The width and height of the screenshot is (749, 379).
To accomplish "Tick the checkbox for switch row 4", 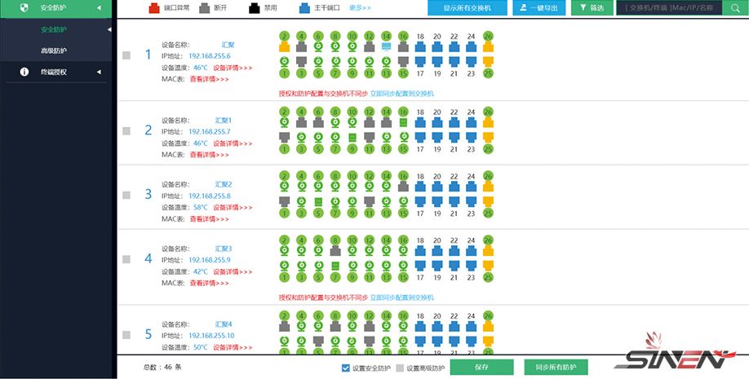I will coord(126,259).
